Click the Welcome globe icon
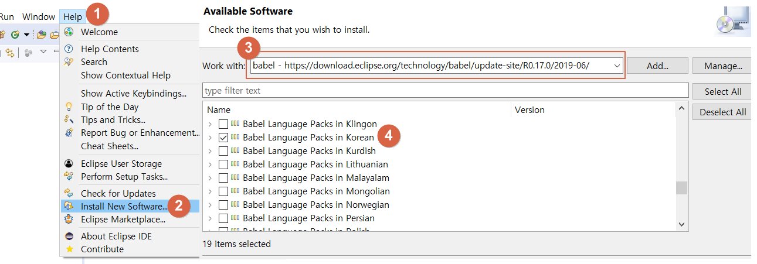Image resolution: width=757 pixels, height=264 pixels. point(69,32)
